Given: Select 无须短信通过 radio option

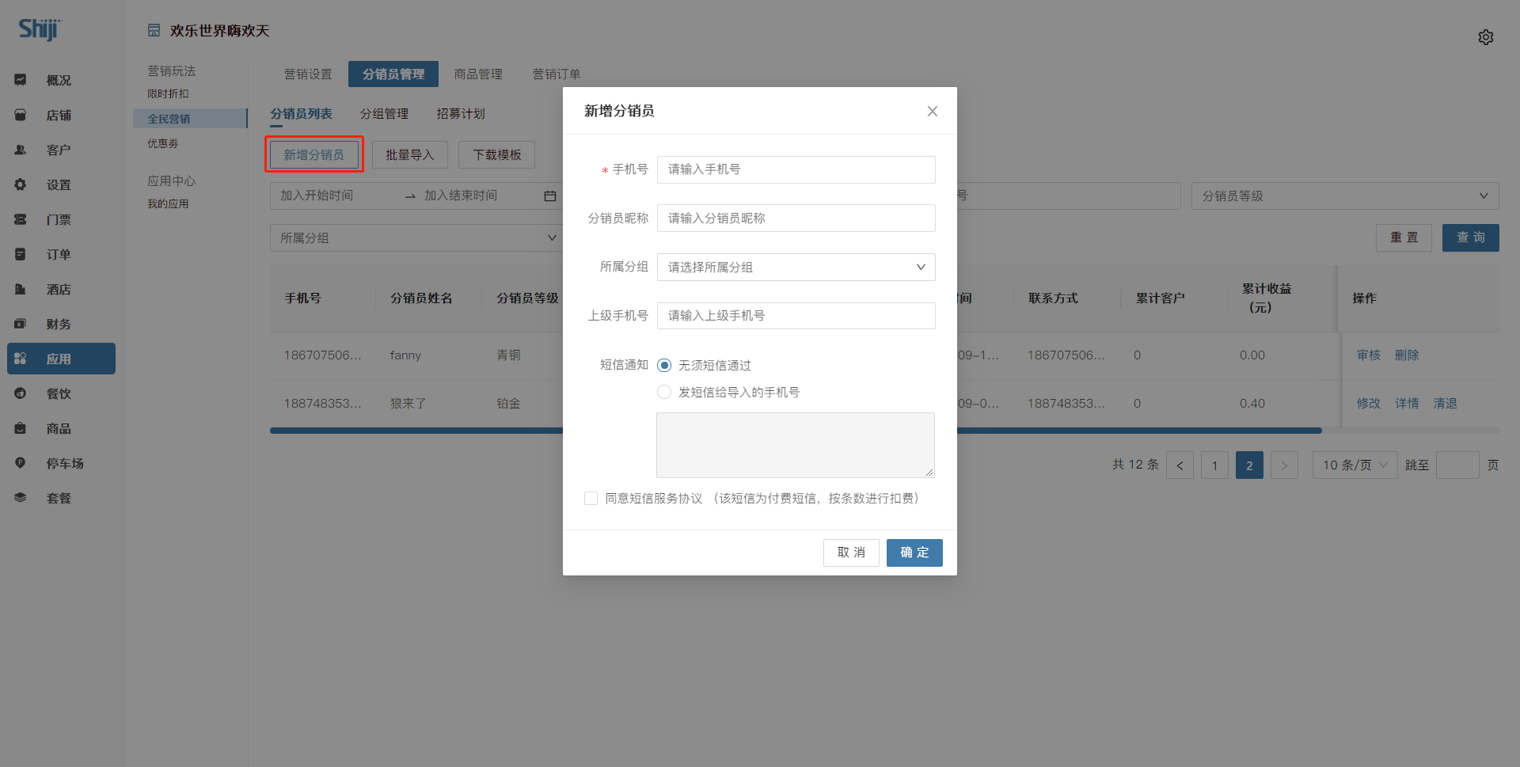Looking at the screenshot, I should (664, 365).
